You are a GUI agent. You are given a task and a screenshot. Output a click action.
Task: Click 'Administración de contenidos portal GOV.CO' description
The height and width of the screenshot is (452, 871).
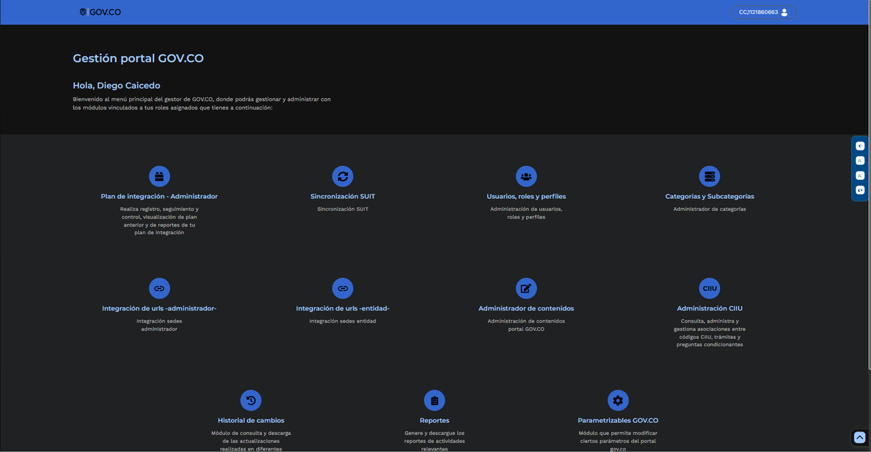[x=526, y=325]
